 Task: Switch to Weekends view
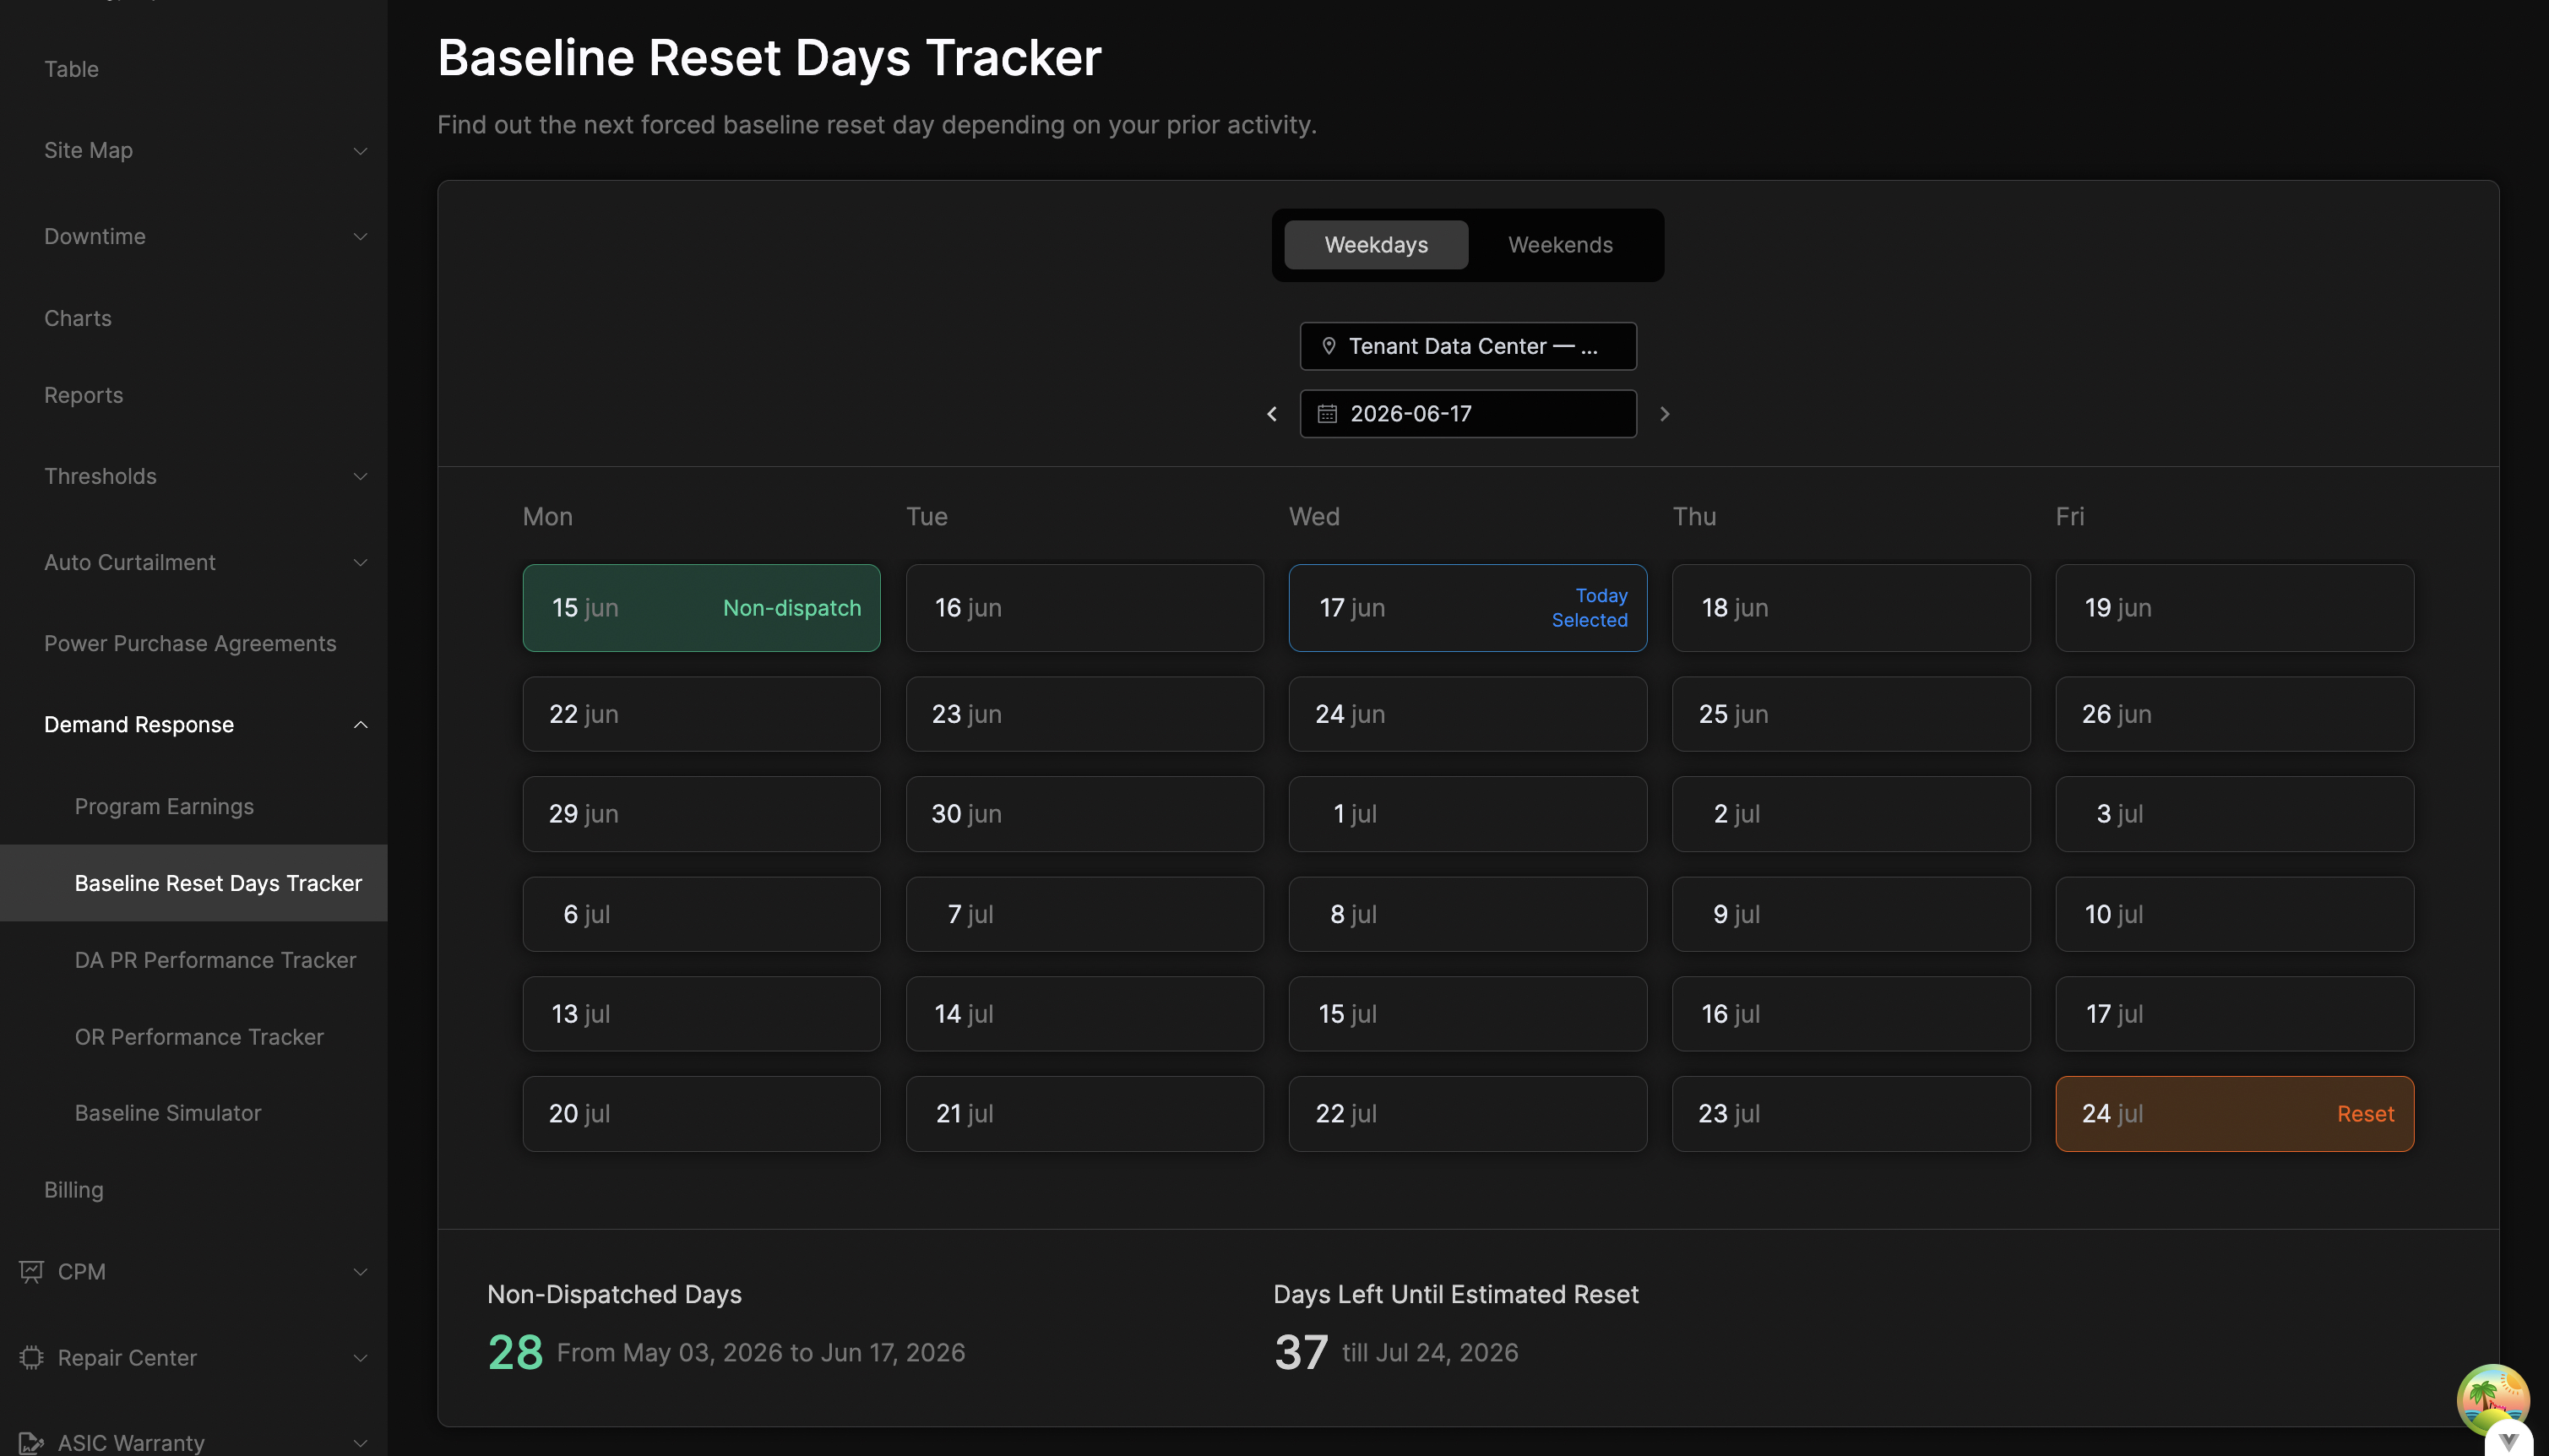[1560, 245]
